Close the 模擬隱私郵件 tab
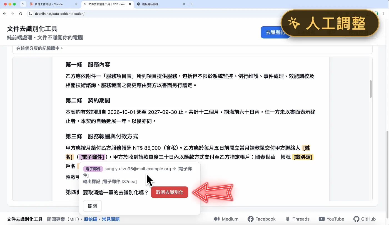Image resolution: width=389 pixels, height=225 pixels. 184,4
